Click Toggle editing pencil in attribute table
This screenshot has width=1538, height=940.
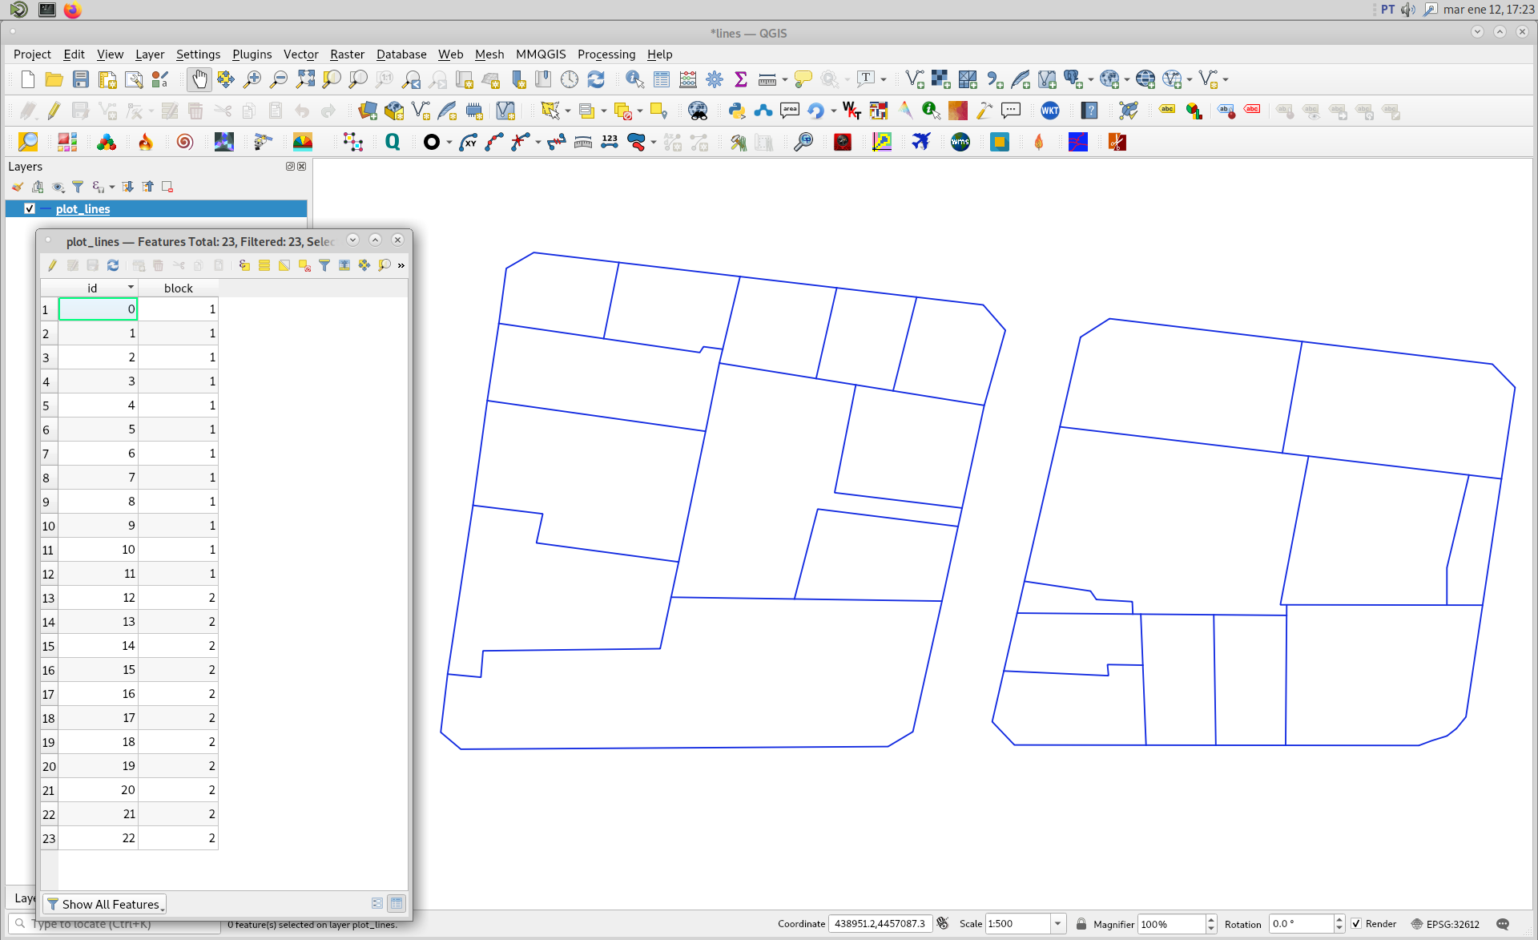point(52,265)
